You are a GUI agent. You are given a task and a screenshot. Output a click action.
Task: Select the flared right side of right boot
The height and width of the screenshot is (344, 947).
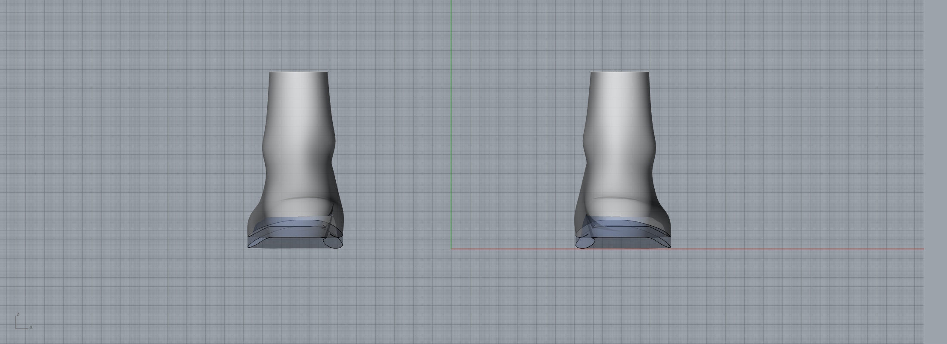(665, 224)
